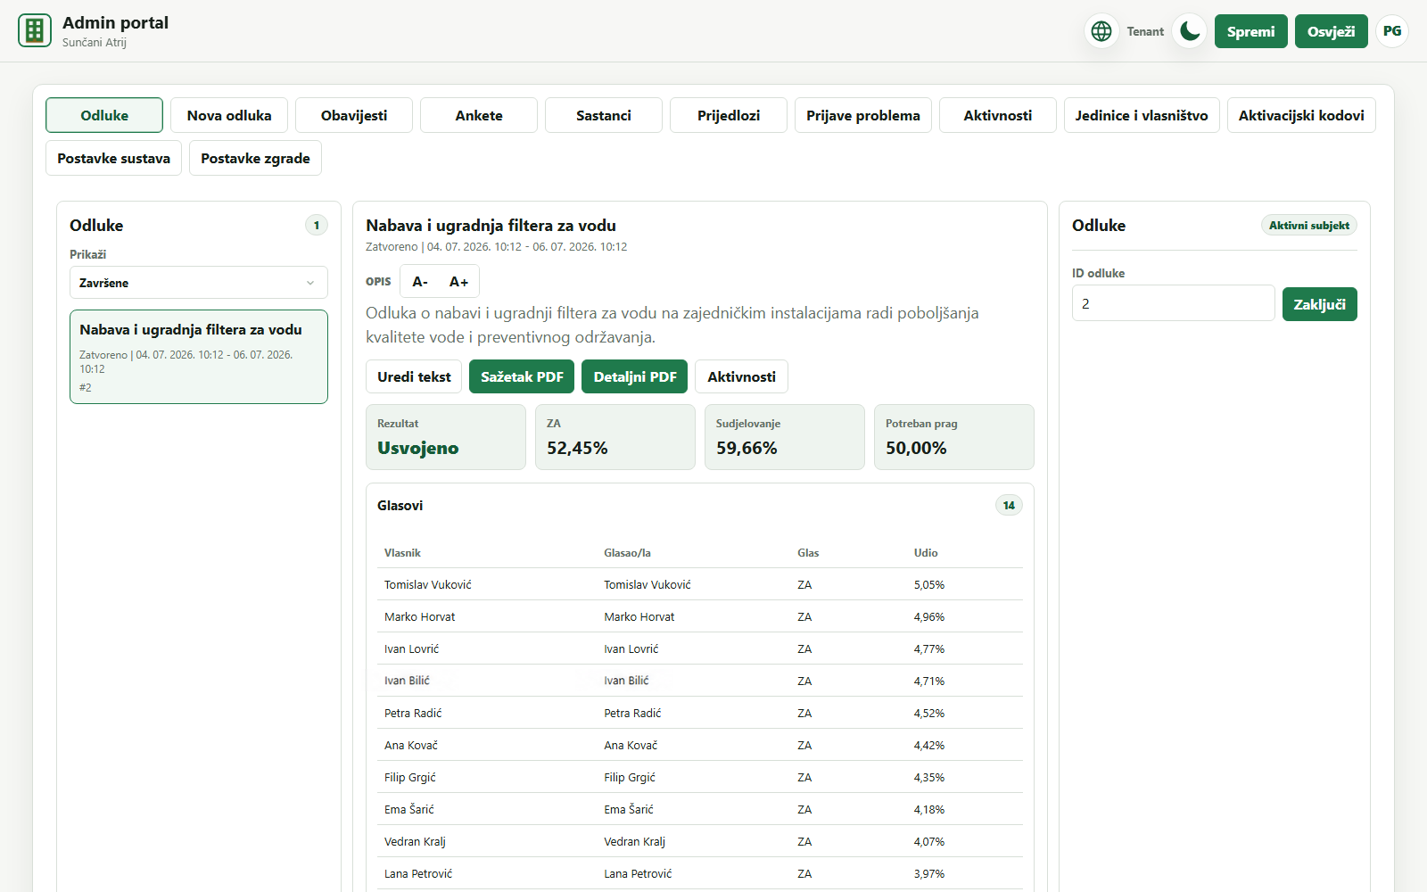1427x892 pixels.
Task: Open the PG user avatar menu
Action: pos(1392,31)
